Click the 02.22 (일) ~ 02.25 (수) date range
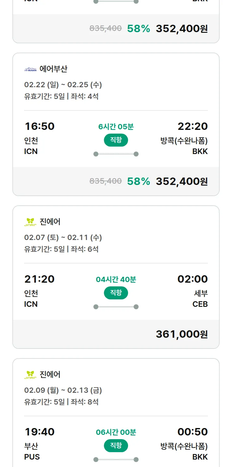The image size is (232, 467). coord(63,85)
